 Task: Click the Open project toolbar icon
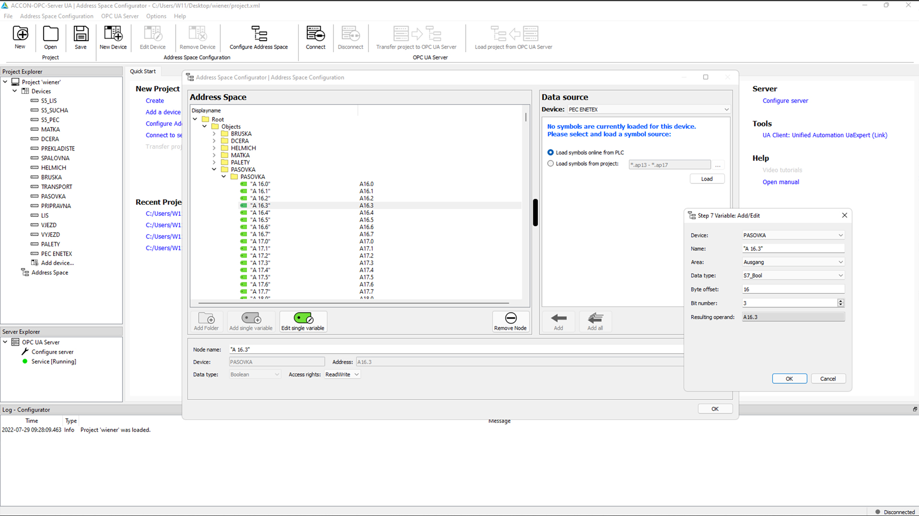pos(50,37)
